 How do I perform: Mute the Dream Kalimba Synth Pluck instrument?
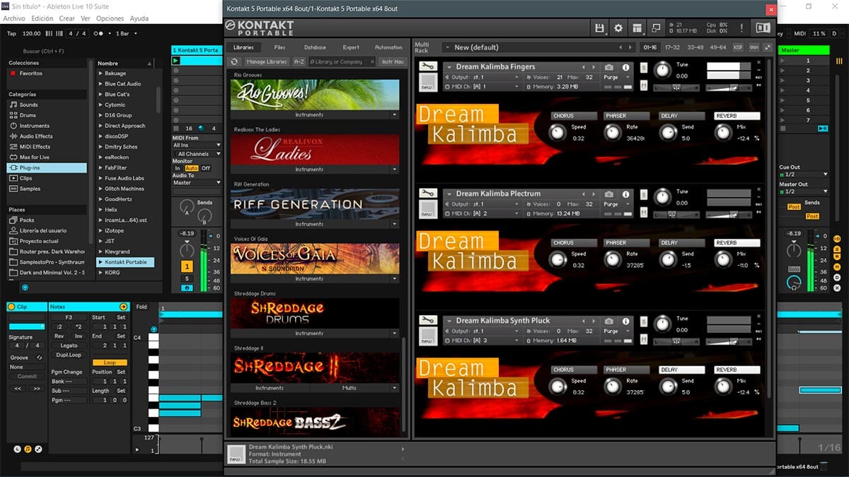point(644,339)
